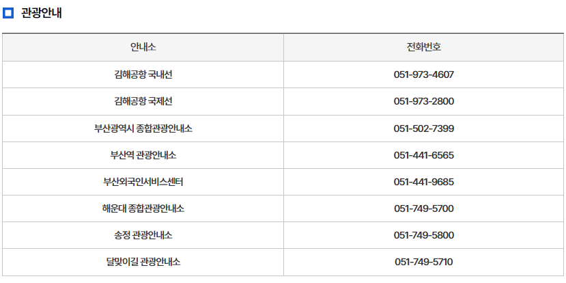Click phone number 051-441-9685
566x283 pixels.
point(424,182)
